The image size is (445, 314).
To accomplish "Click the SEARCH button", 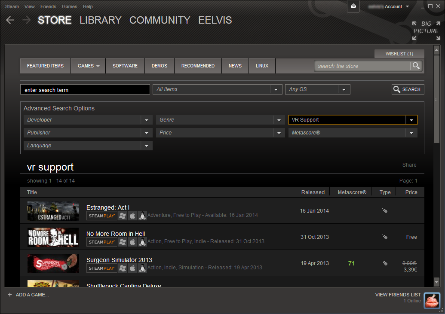I will click(x=408, y=89).
